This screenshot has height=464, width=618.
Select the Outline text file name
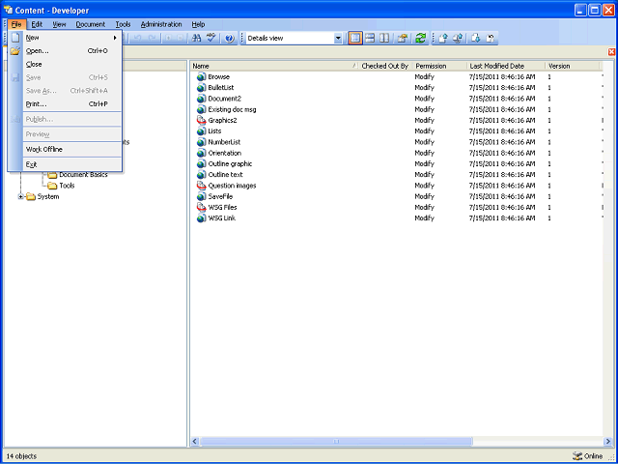[225, 175]
